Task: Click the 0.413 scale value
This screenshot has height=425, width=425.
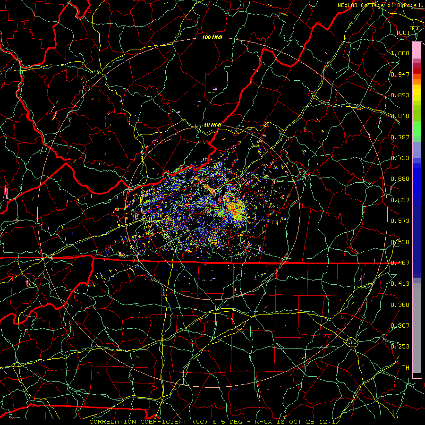Action: point(400,284)
